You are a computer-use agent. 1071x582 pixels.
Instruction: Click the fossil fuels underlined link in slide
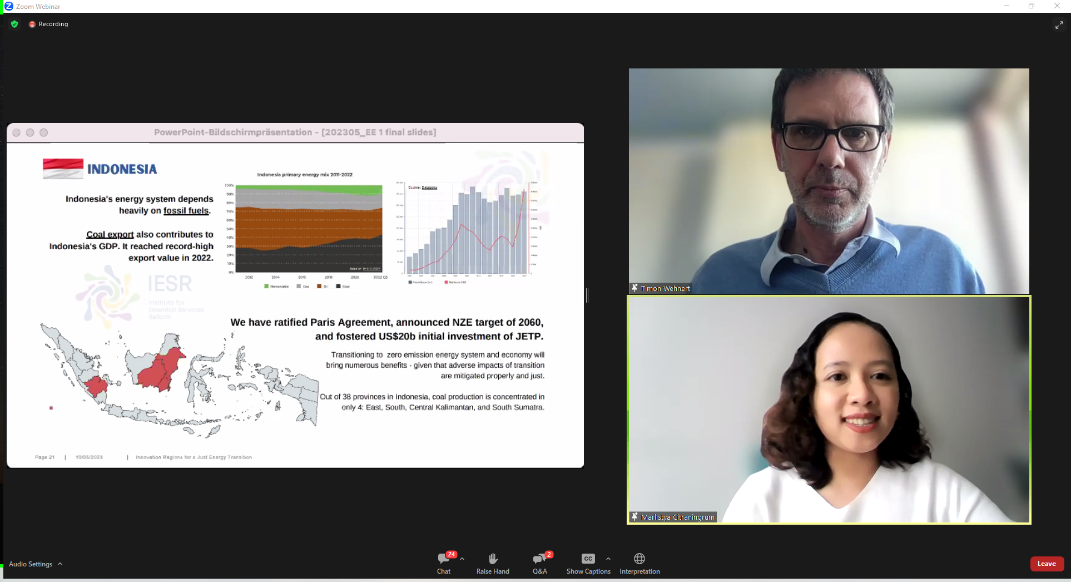pyautogui.click(x=186, y=210)
